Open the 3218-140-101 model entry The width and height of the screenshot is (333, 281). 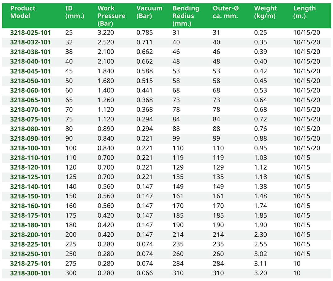click(30, 187)
